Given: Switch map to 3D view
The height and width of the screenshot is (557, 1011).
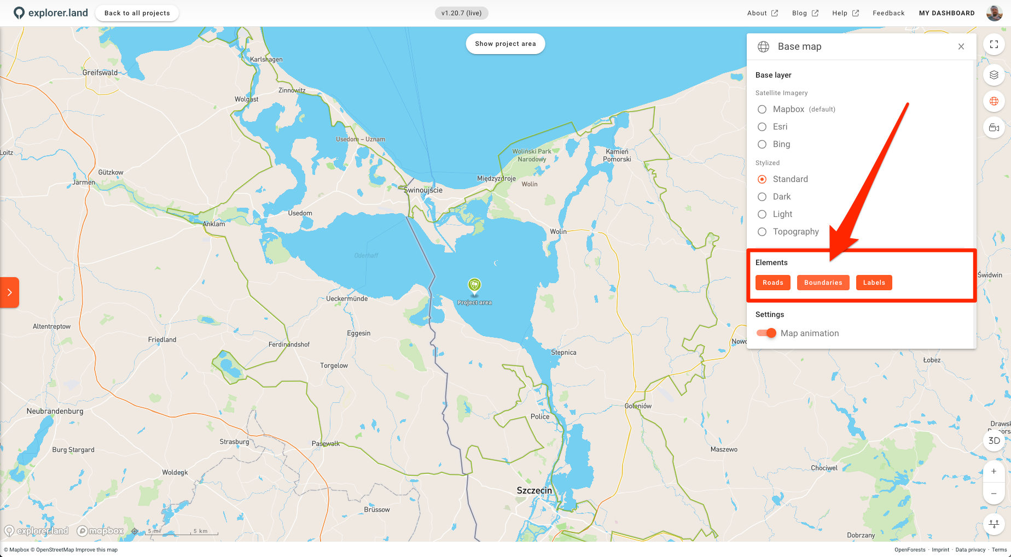Looking at the screenshot, I should click(x=993, y=441).
